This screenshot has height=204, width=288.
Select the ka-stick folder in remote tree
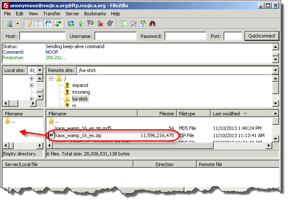(x=80, y=99)
